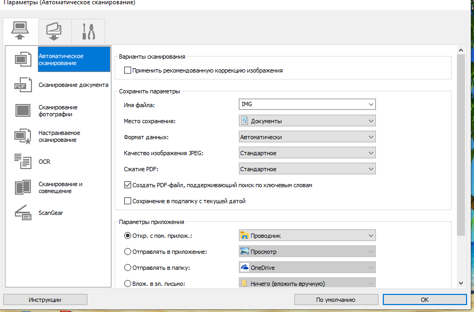Click the Просмотр picture viewer icon
The height and width of the screenshot is (312, 474).
point(244,251)
